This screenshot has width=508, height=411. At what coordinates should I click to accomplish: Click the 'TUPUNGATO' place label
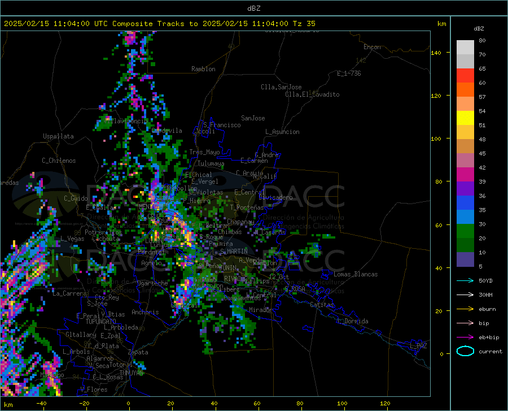coord(101,322)
